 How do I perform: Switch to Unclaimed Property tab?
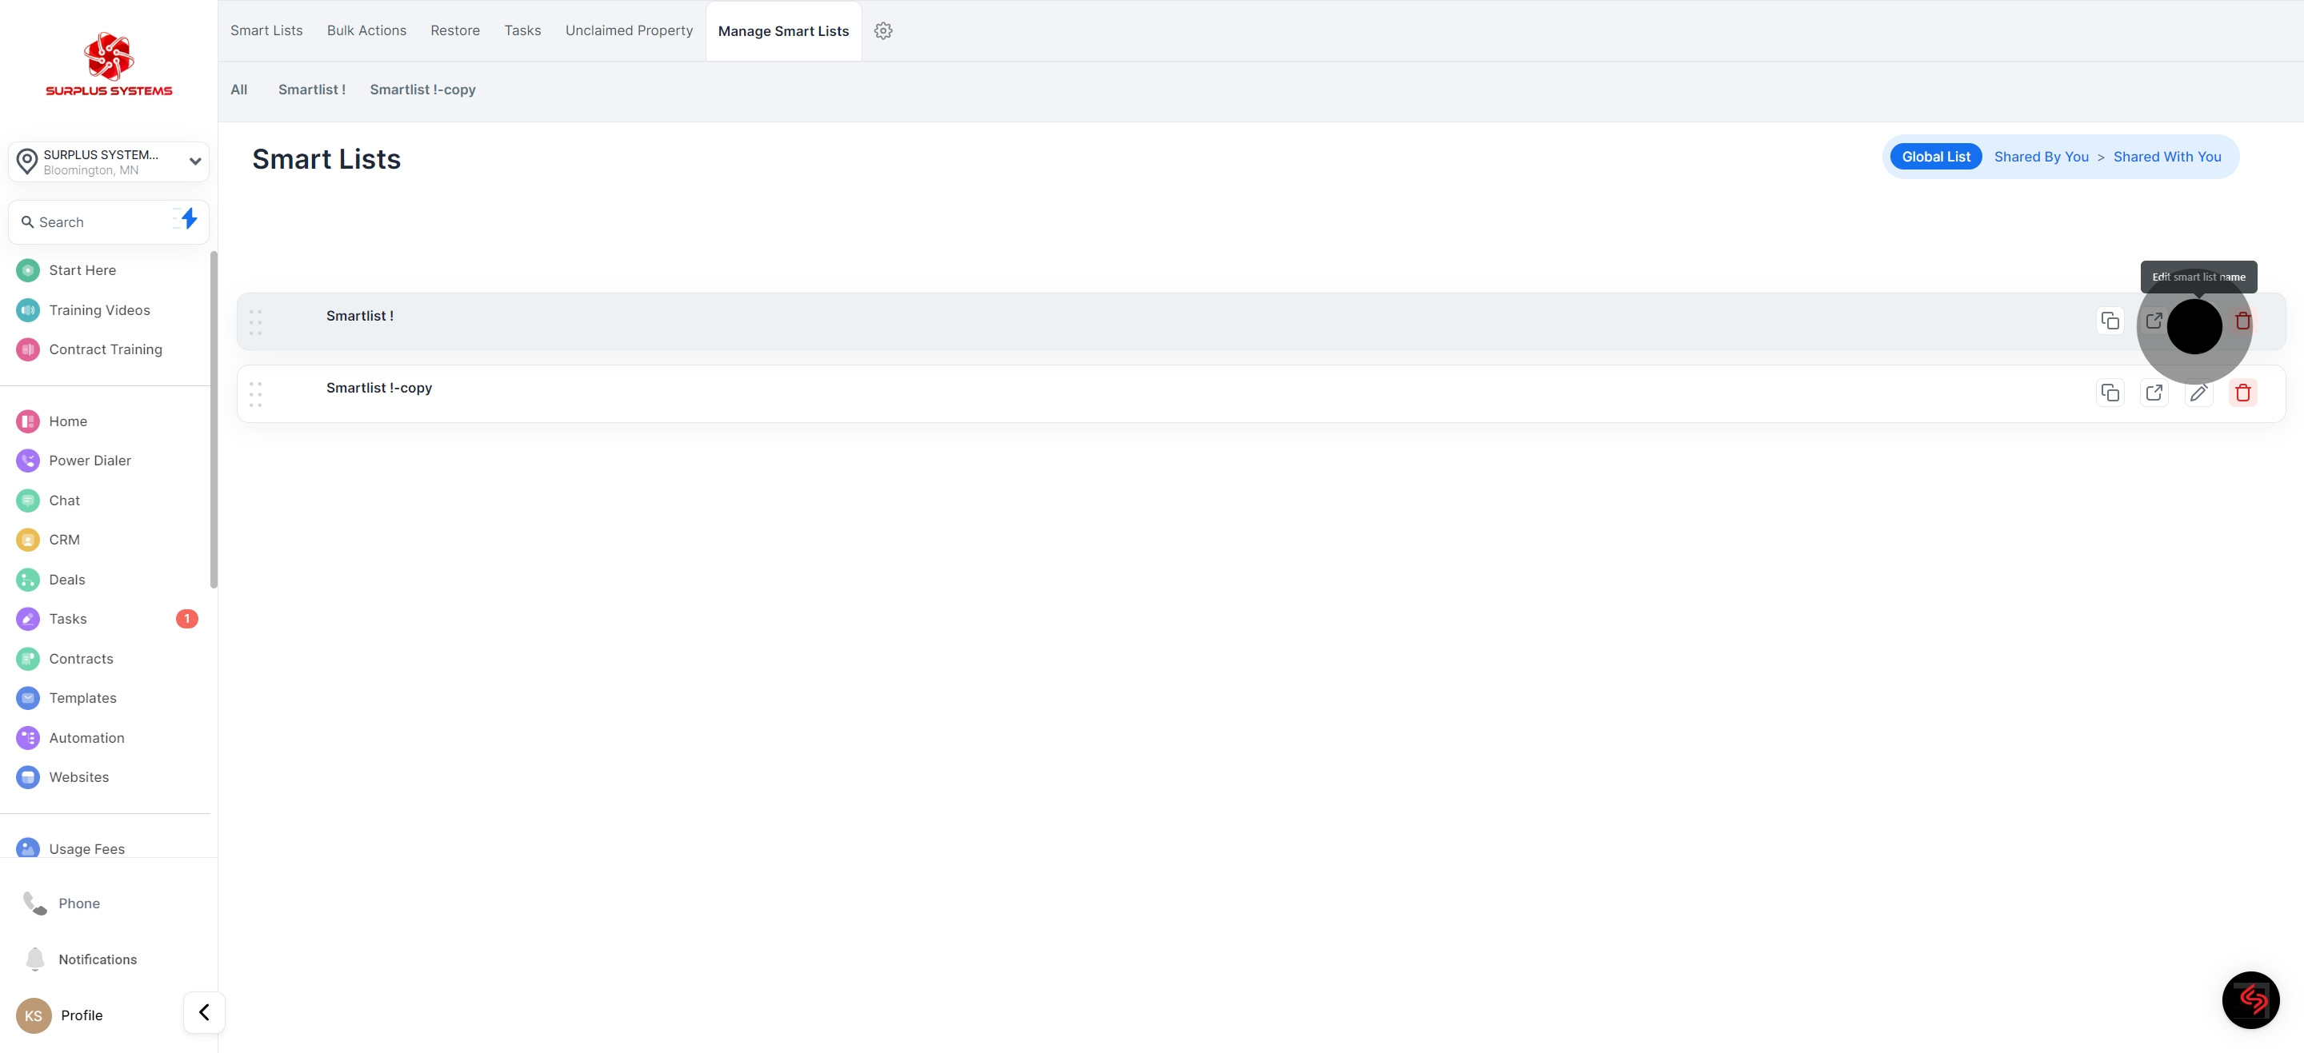629,30
